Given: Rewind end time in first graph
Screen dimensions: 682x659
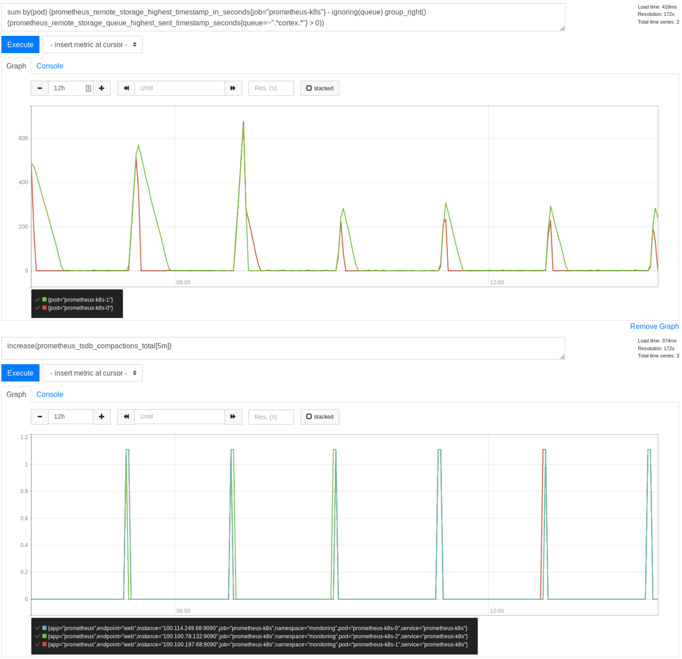Looking at the screenshot, I should 126,88.
